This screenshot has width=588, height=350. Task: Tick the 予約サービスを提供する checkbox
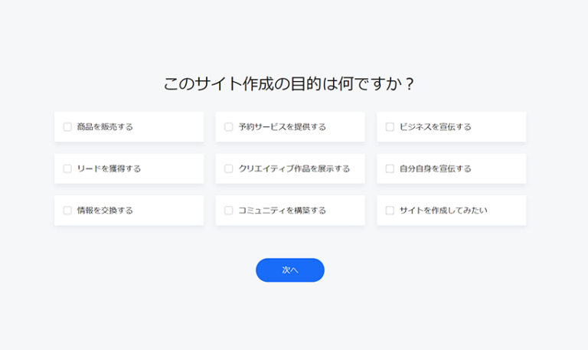point(228,127)
